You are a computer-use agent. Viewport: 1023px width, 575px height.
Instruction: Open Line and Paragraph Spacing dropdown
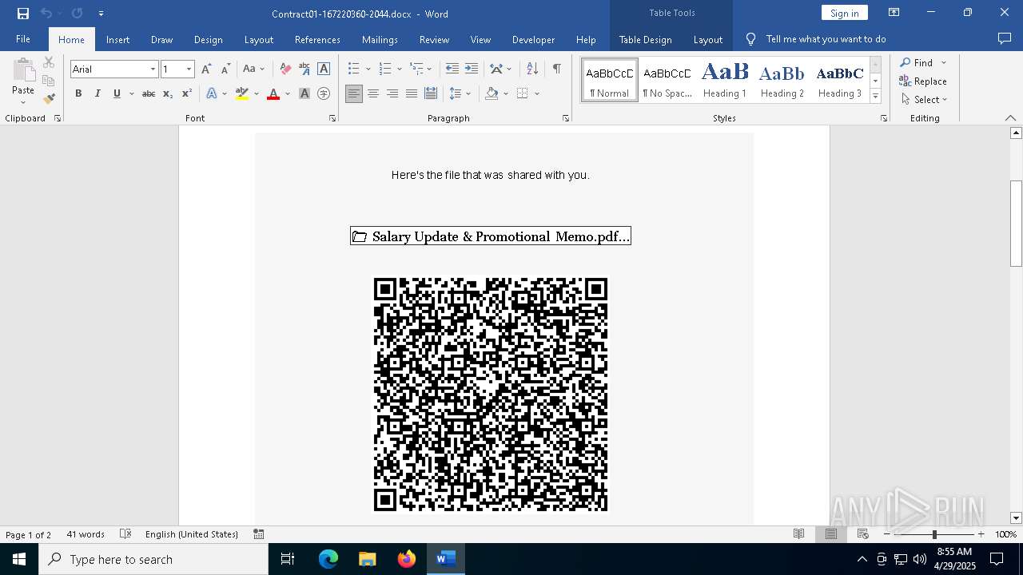tap(468, 93)
